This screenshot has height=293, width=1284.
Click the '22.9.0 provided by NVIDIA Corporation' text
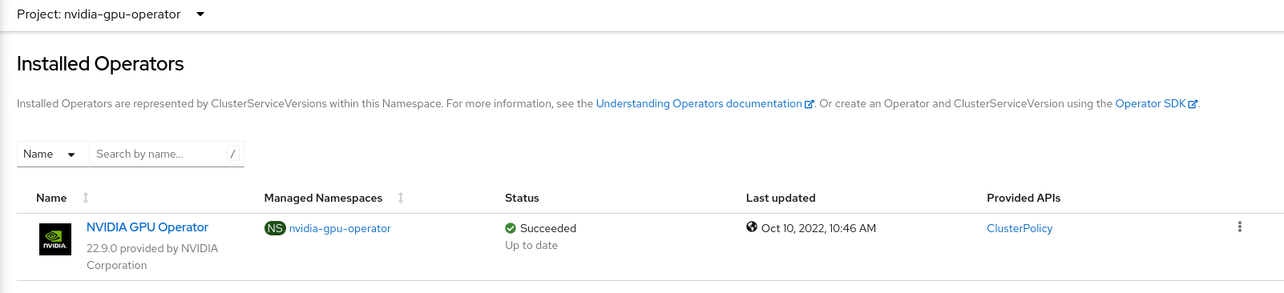point(152,257)
